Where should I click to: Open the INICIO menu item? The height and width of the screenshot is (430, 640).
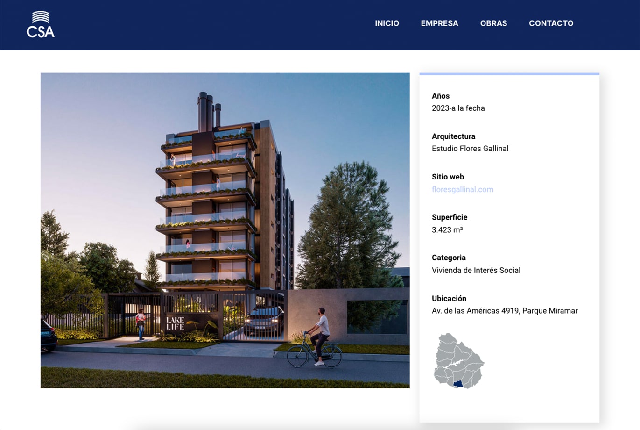387,23
